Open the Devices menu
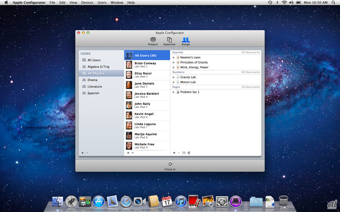 pos(87,3)
